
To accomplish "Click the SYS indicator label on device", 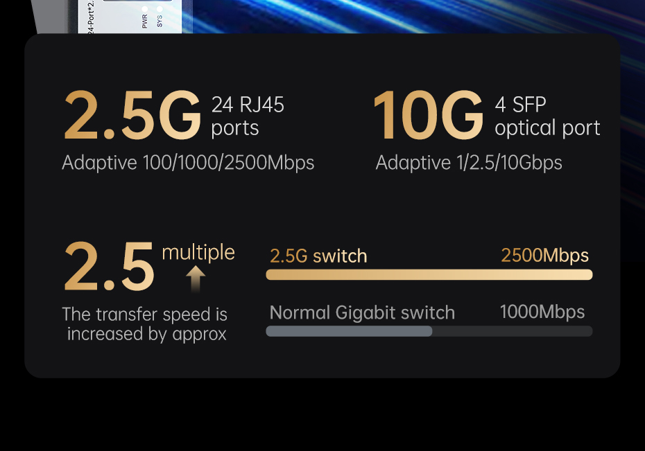I will click(x=160, y=21).
